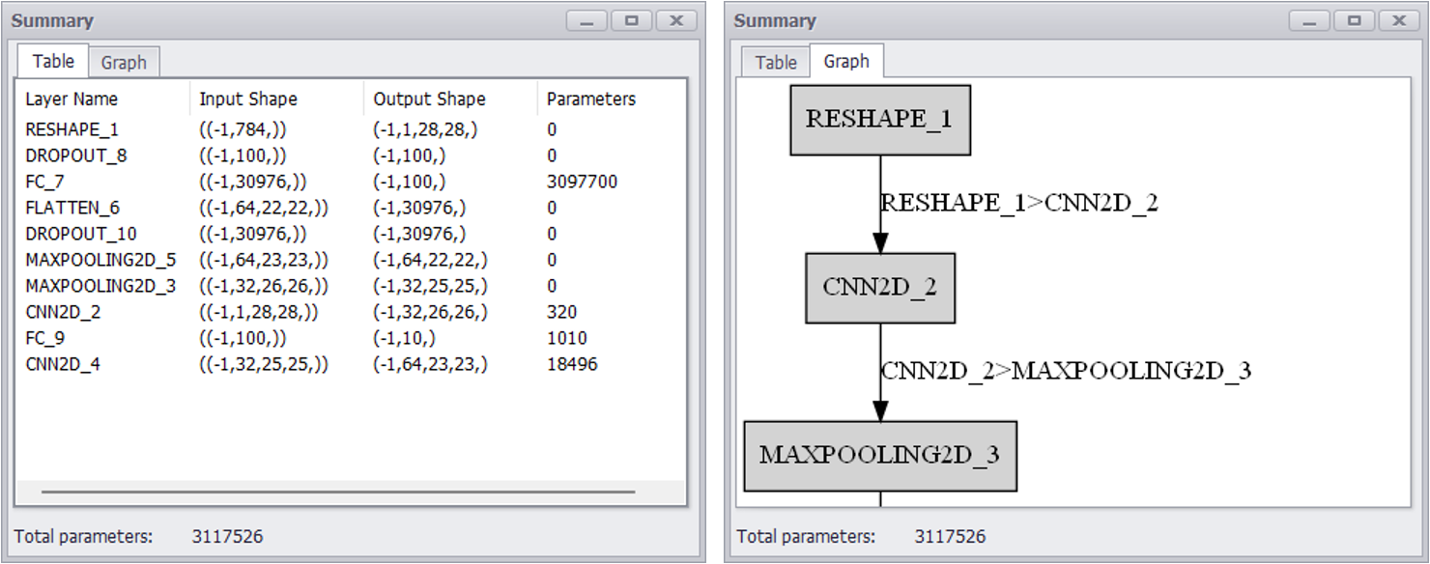Select the RESHAPE_1 node in the graph
1430x564 pixels.
[879, 120]
